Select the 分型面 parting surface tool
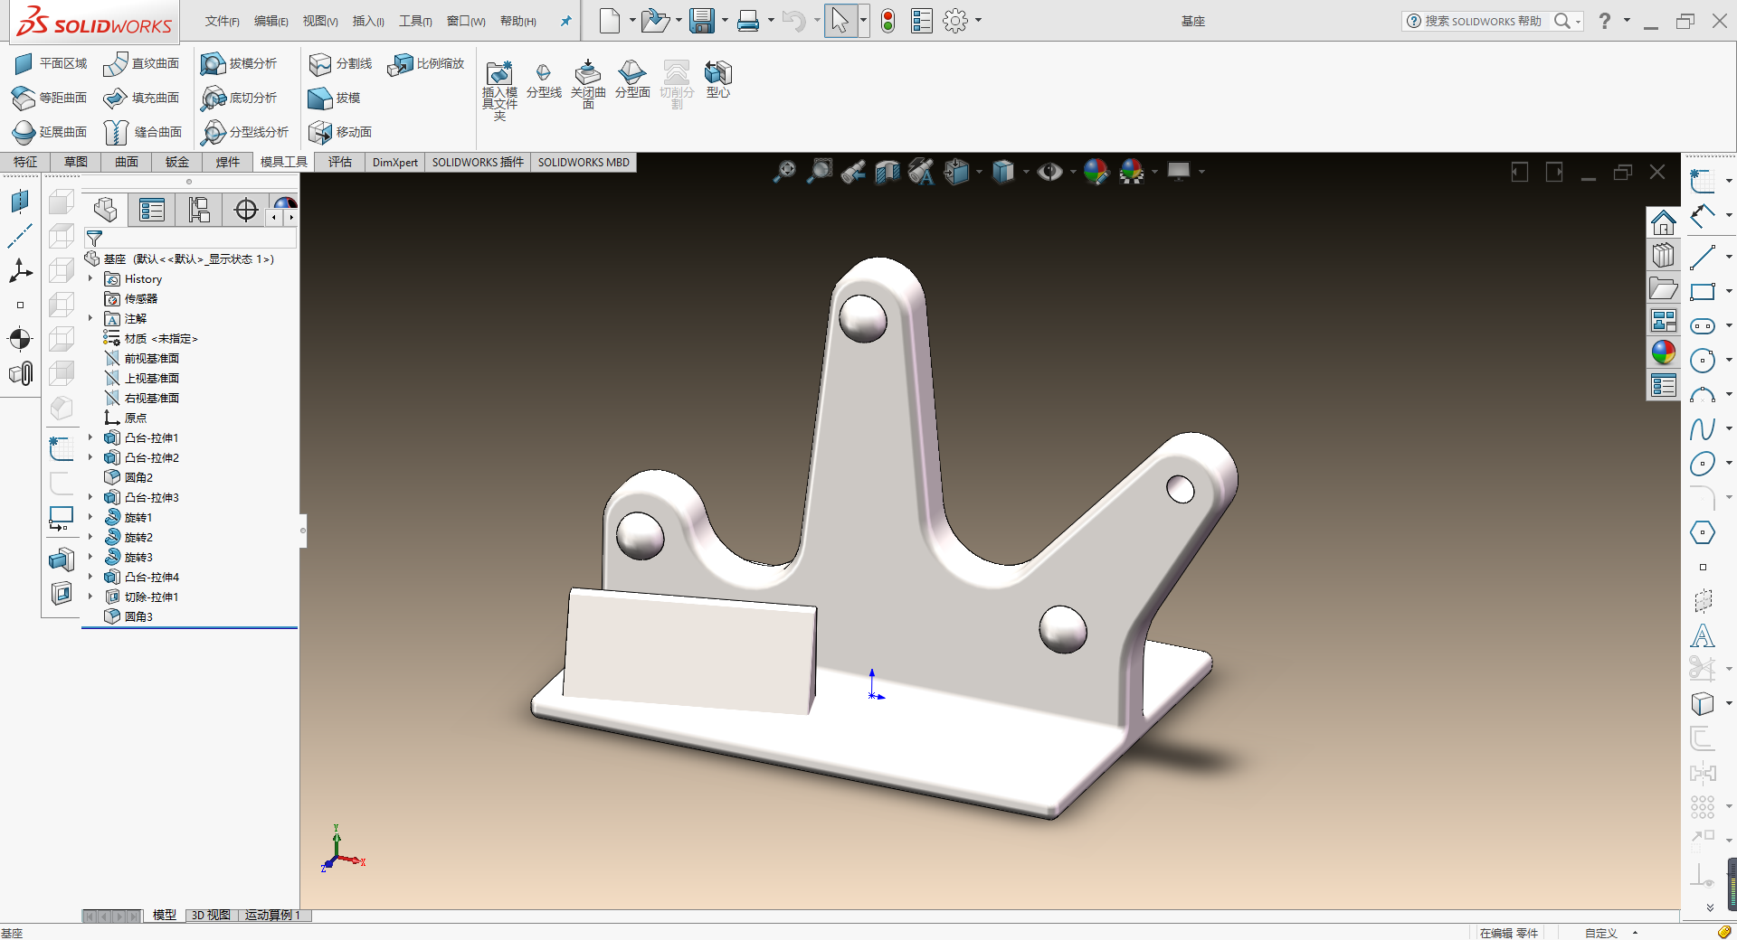 (x=632, y=80)
